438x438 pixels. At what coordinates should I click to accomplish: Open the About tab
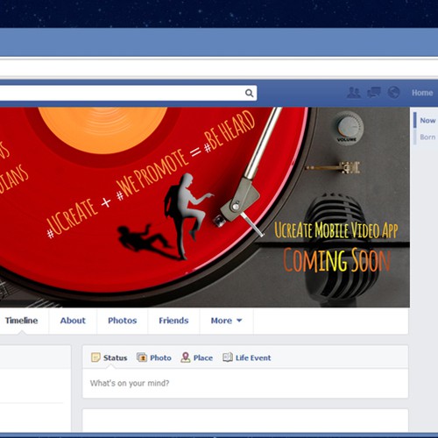pos(73,321)
